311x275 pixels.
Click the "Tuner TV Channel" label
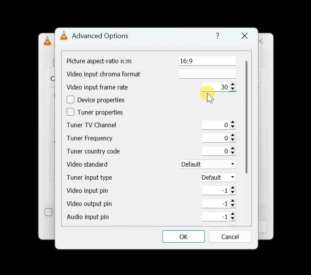[x=91, y=125]
